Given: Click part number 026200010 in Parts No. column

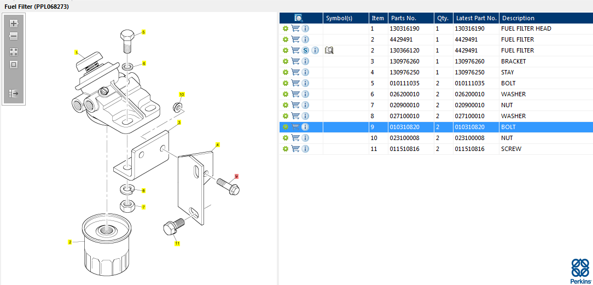Looking at the screenshot, I should [404, 94].
